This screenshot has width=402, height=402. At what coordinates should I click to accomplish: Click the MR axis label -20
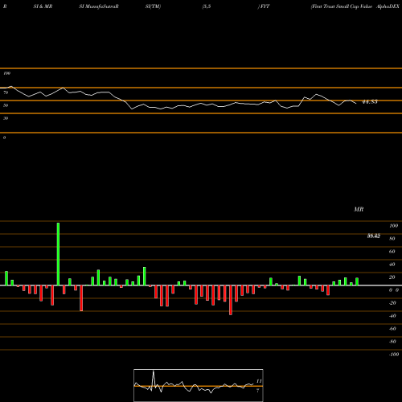click(x=392, y=303)
